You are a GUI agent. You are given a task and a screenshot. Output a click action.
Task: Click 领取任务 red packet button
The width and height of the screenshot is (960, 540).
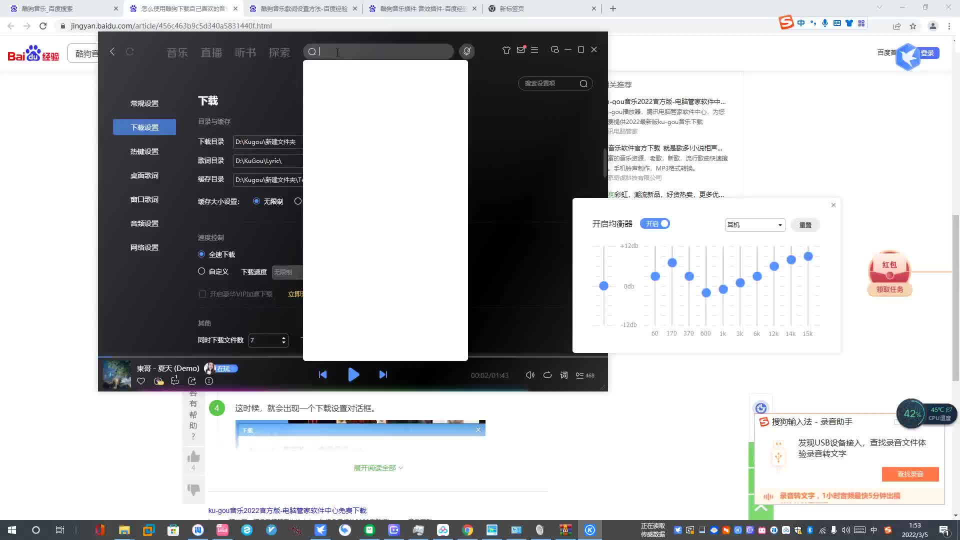pyautogui.click(x=889, y=289)
